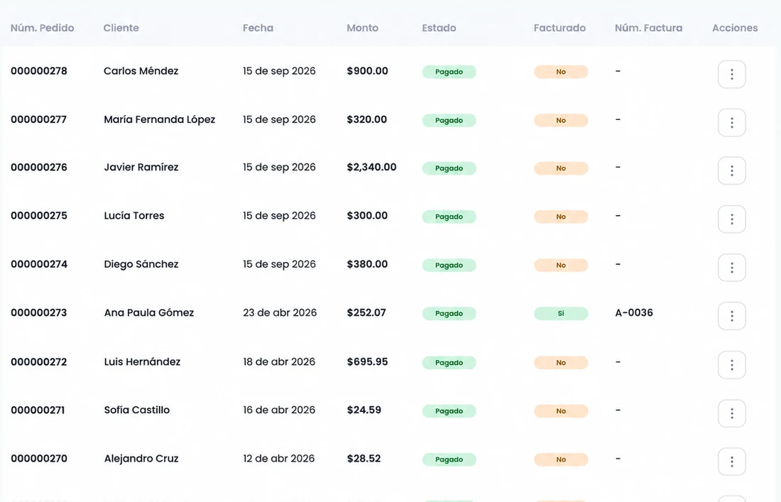Open actions menu for Sofía Castillo order
The height and width of the screenshot is (502, 781).
point(732,413)
